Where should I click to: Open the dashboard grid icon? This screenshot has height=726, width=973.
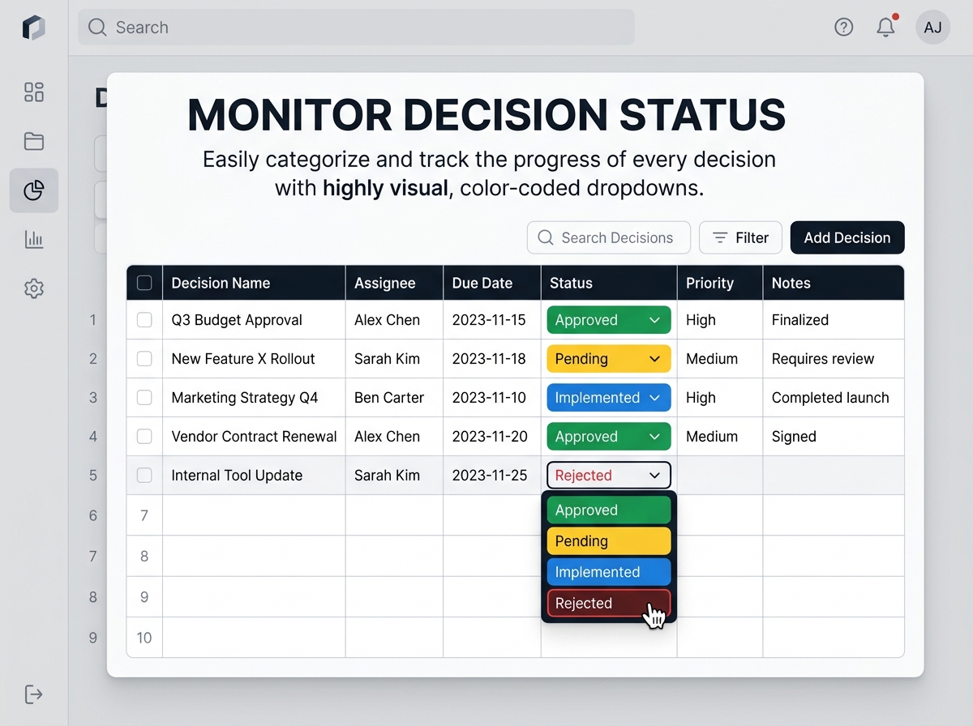click(34, 92)
